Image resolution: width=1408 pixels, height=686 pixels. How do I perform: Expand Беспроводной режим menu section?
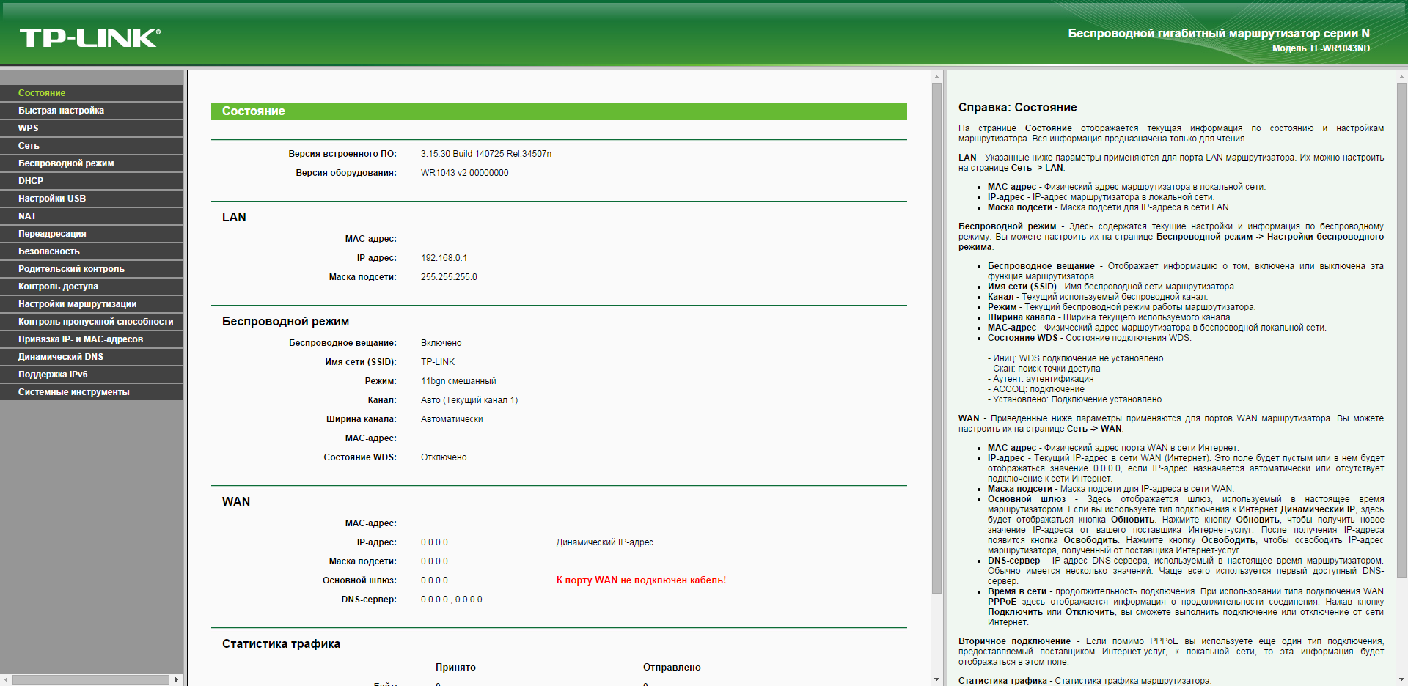66,163
